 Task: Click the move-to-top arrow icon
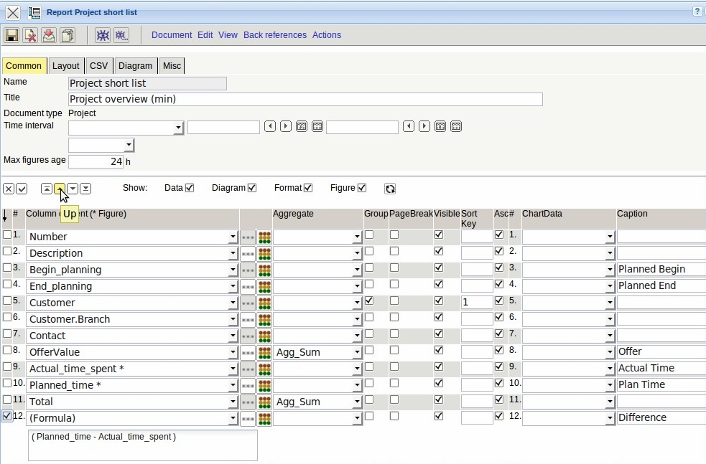[46, 189]
